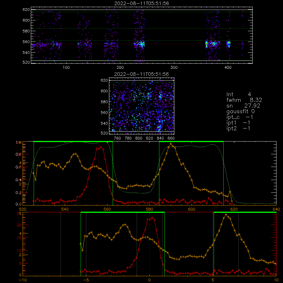Click x-axis label 760 on middle image

click(117, 138)
